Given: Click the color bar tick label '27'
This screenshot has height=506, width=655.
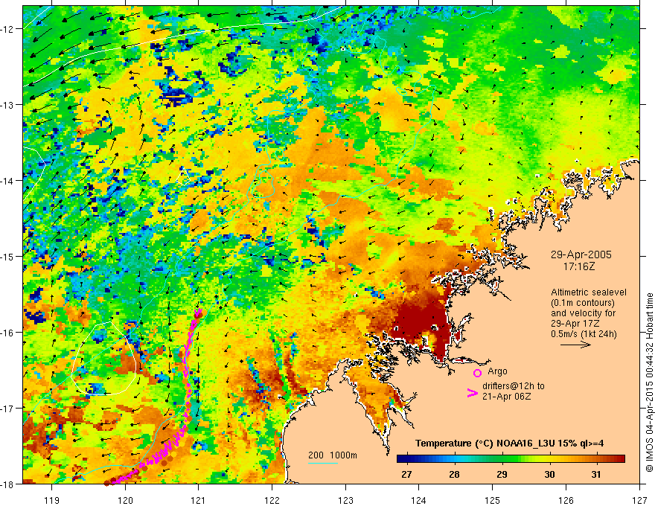Looking at the screenshot, I should pyautogui.click(x=406, y=474).
